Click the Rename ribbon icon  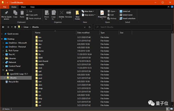69,13
